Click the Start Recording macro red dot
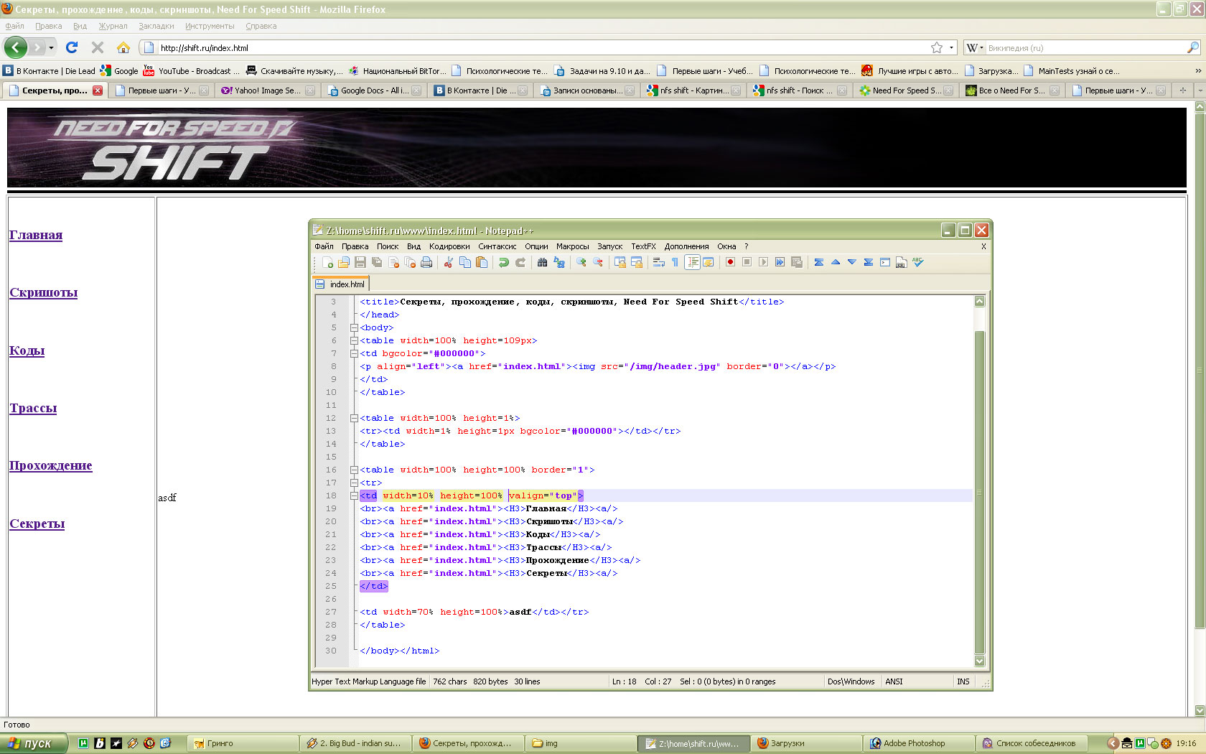Viewport: 1206px width, 754px height. 730,262
